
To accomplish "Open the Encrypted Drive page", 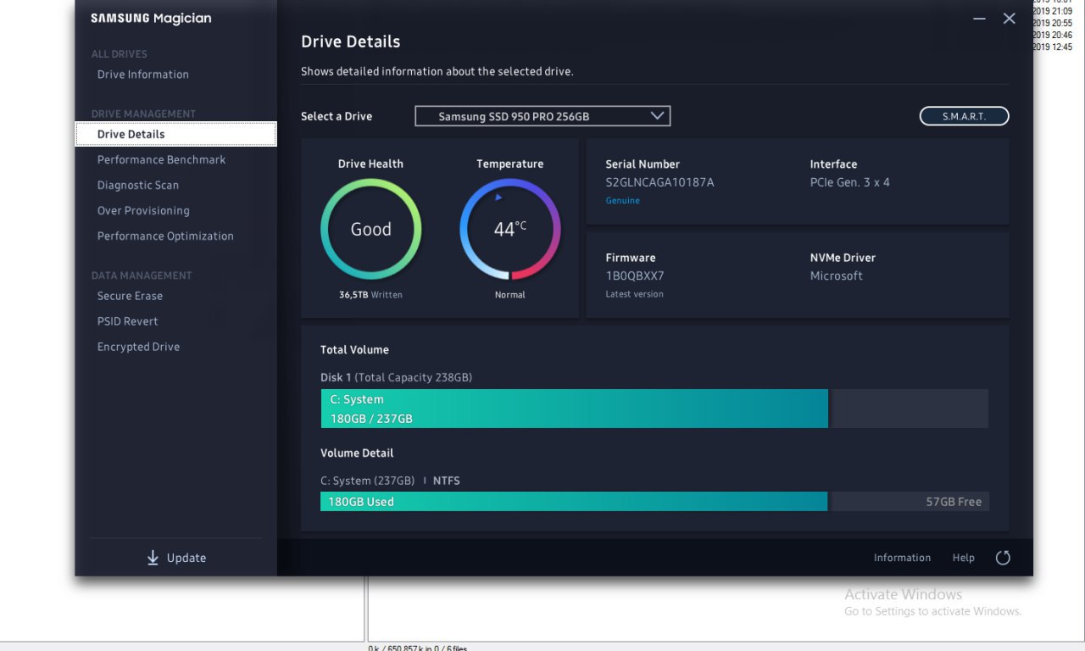I will pyautogui.click(x=138, y=347).
